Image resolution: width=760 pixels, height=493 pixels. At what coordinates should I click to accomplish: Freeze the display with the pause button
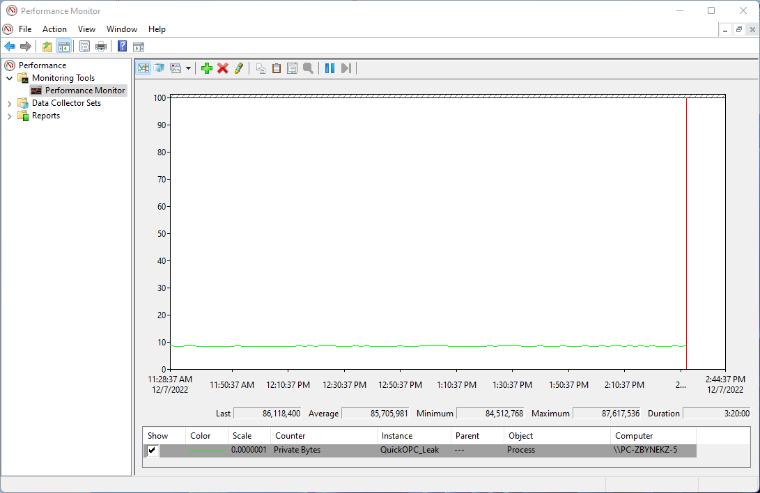tap(329, 68)
